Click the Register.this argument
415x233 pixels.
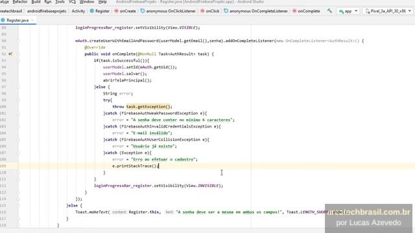144,212
